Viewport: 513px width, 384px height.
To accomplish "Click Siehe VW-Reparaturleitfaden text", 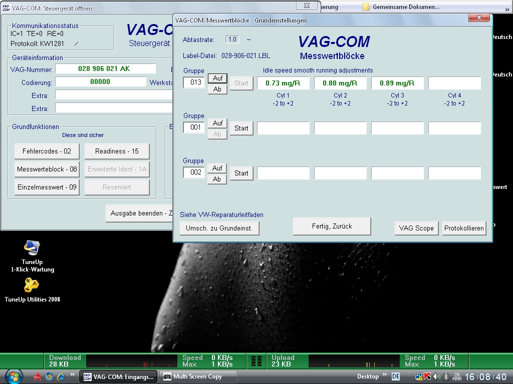I will point(221,215).
